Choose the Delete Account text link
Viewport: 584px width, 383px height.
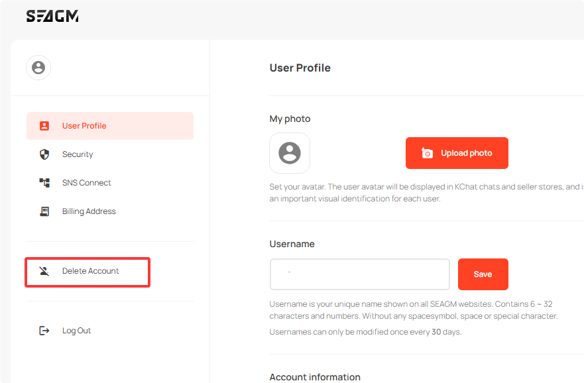pyautogui.click(x=91, y=271)
